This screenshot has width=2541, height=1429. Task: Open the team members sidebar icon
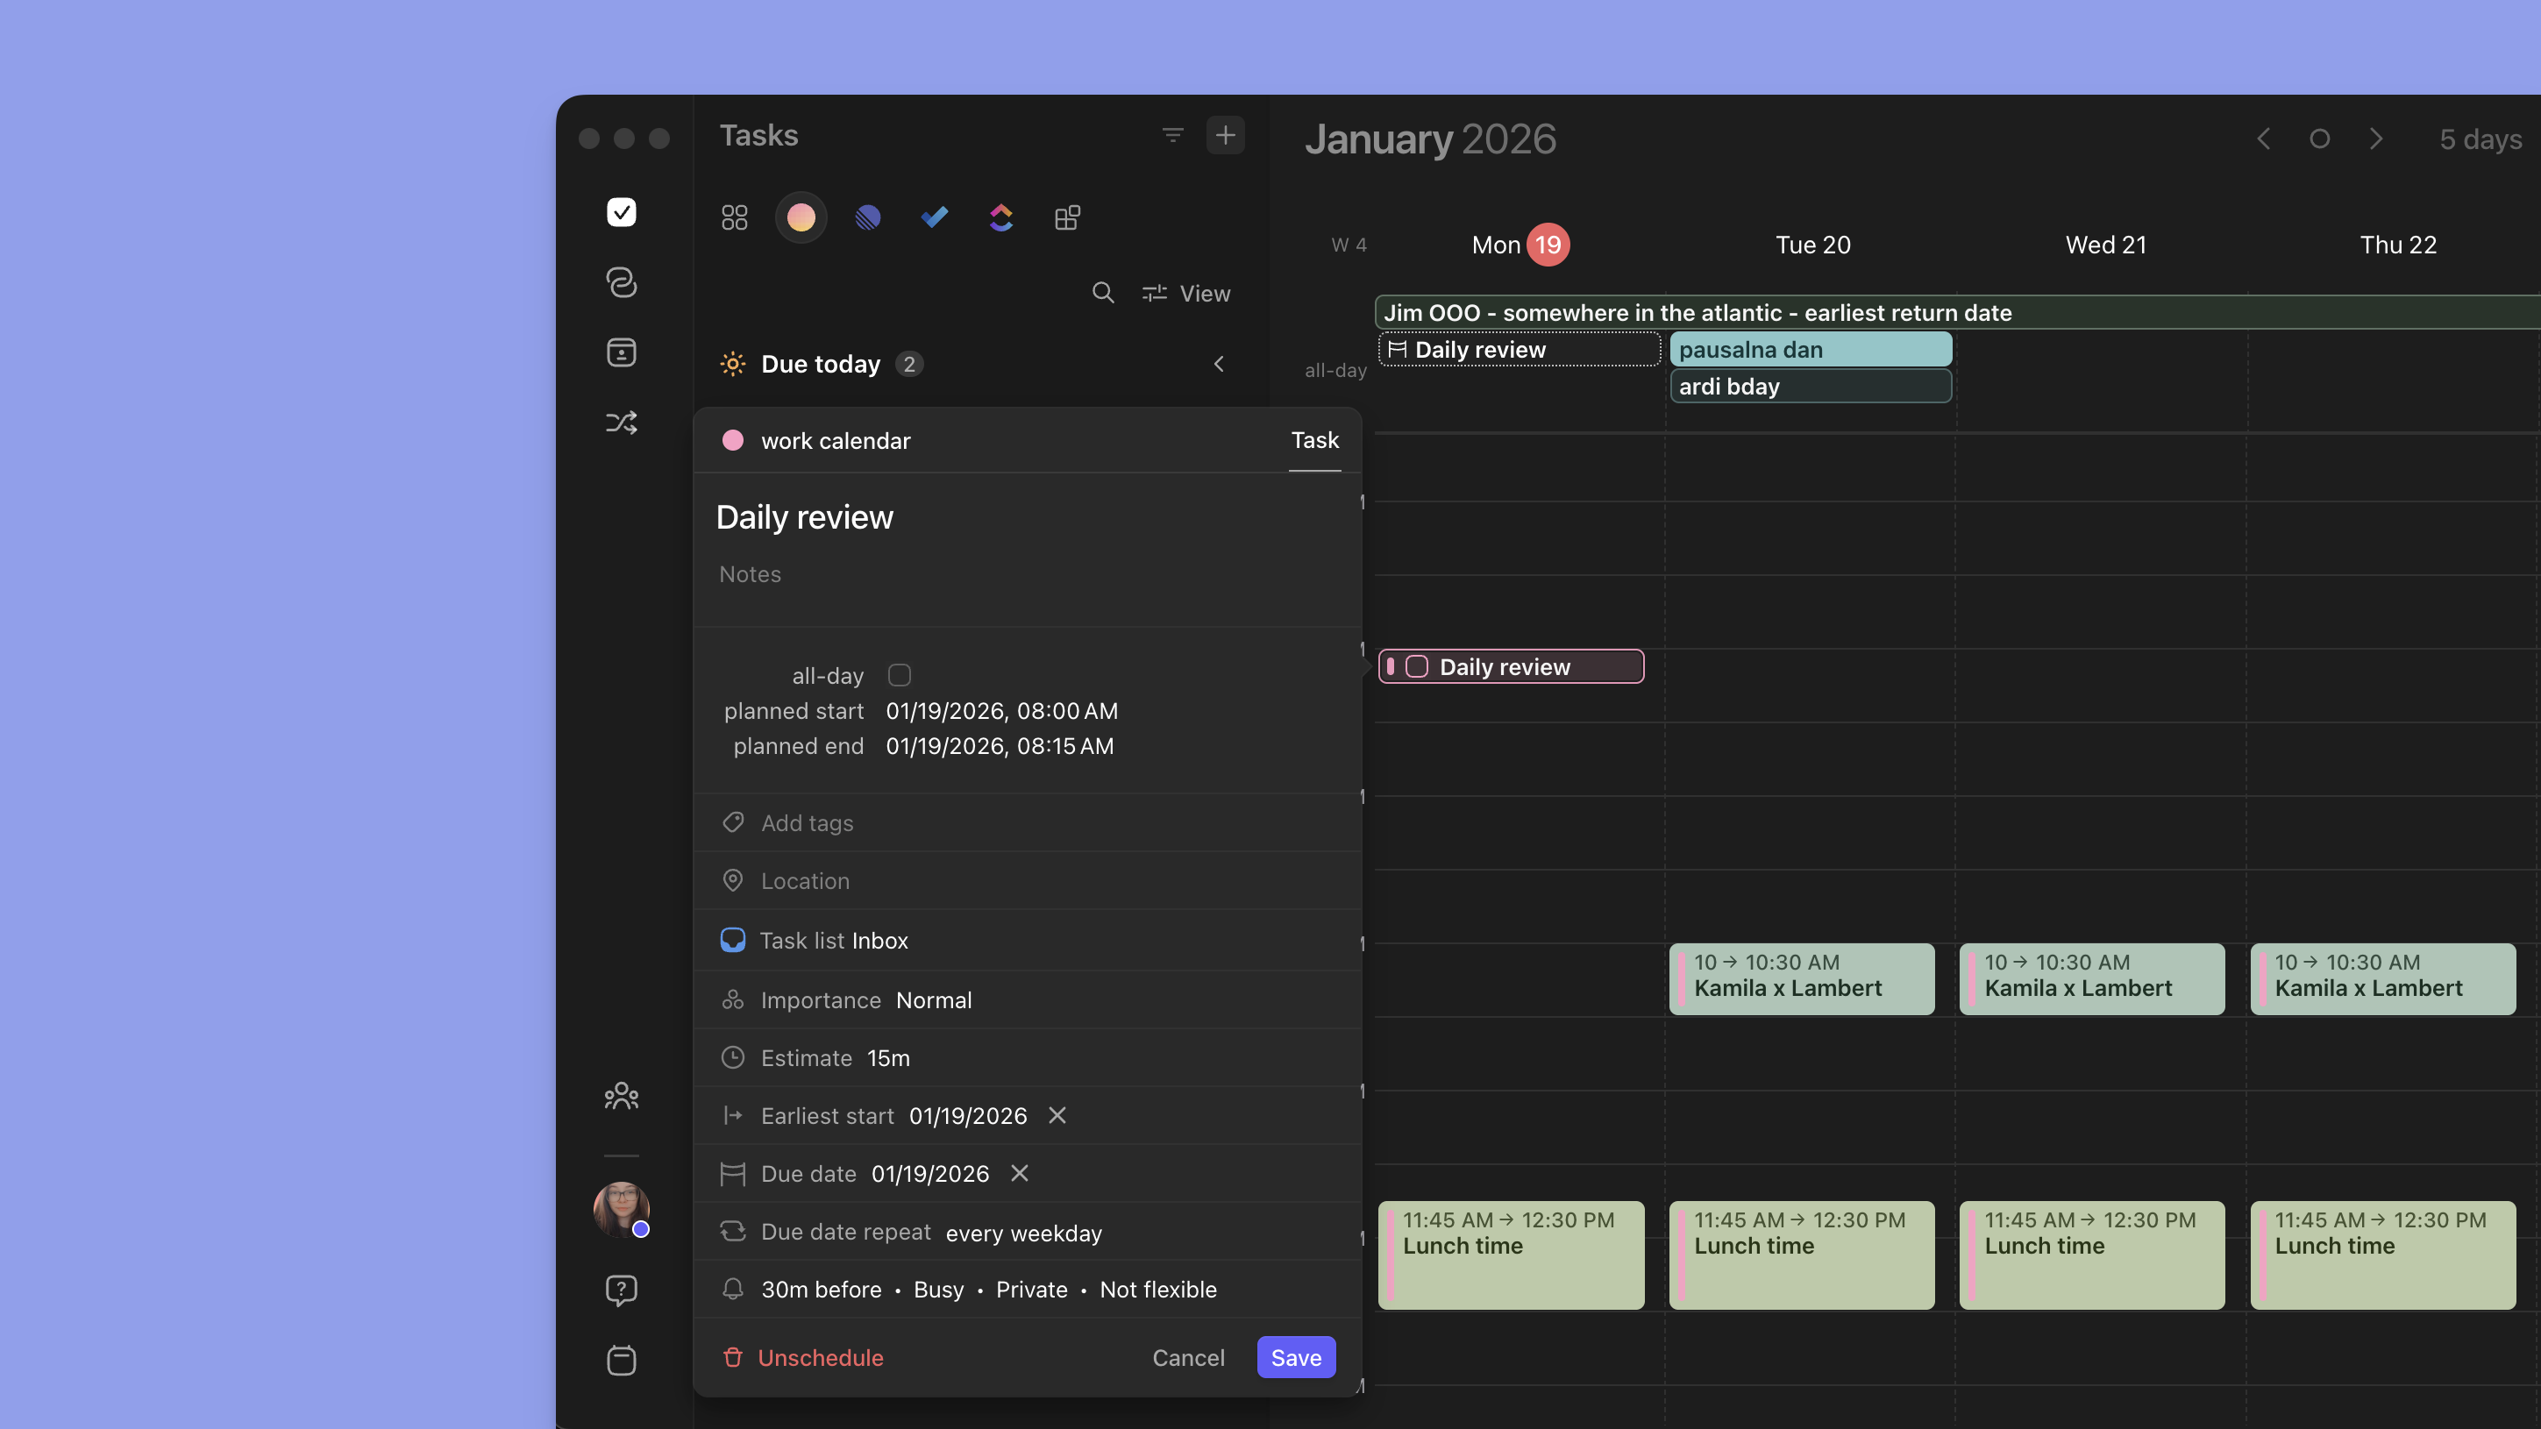click(621, 1096)
